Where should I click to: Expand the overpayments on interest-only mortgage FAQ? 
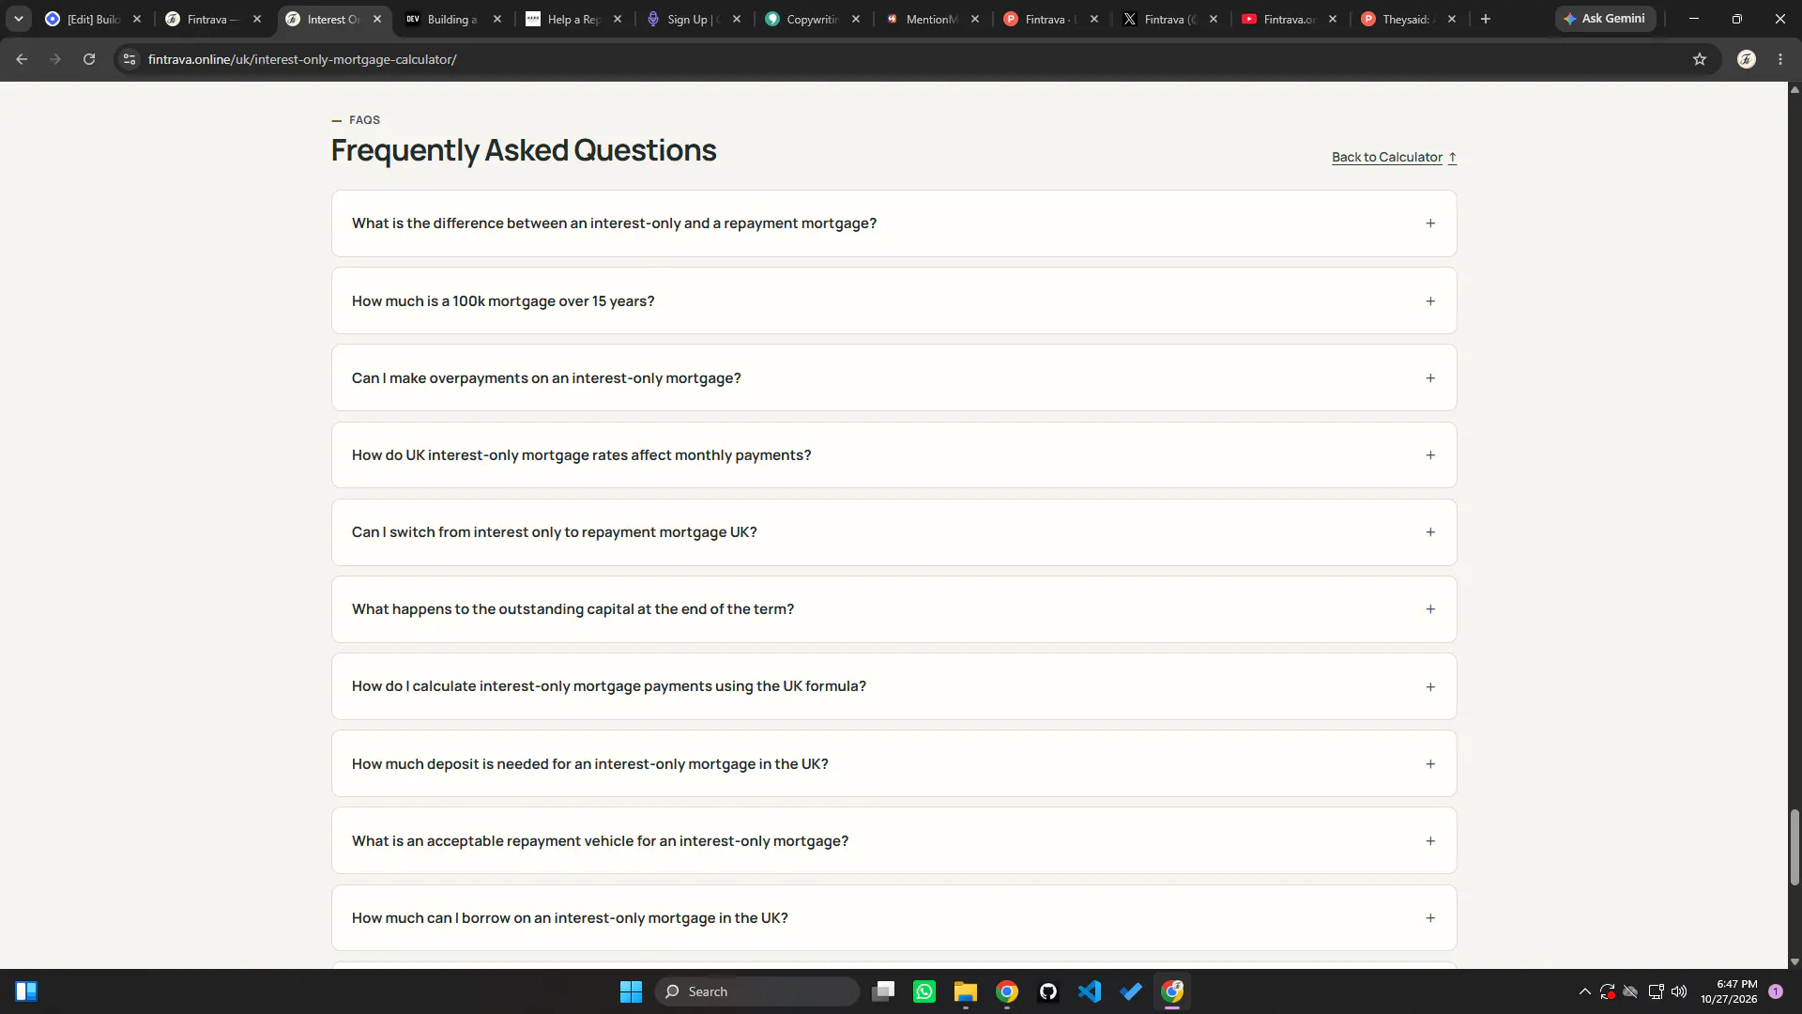tap(893, 377)
